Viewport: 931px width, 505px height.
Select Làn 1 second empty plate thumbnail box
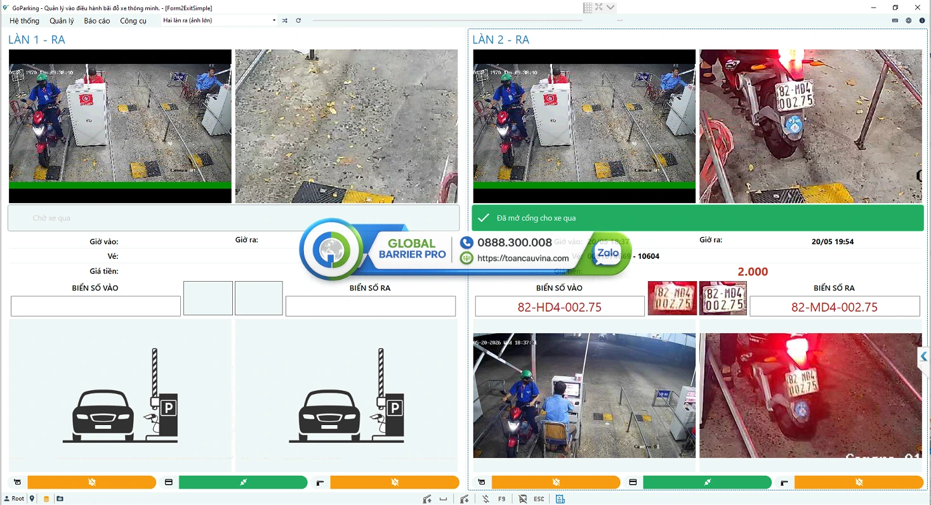pos(259,298)
